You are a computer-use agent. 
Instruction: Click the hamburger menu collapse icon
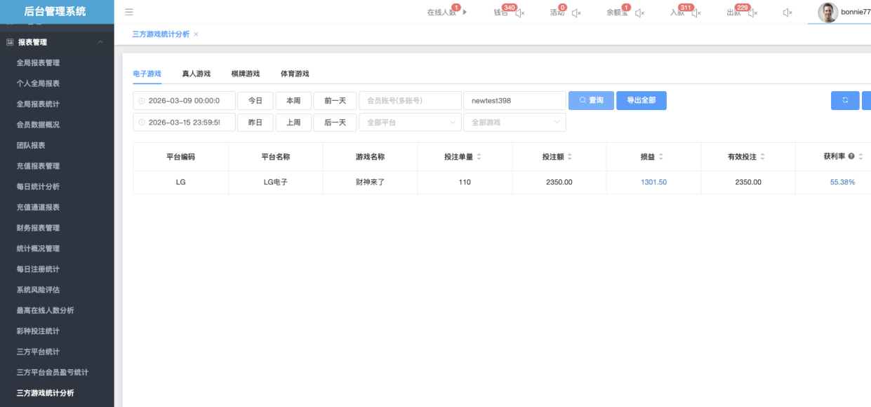tap(129, 12)
